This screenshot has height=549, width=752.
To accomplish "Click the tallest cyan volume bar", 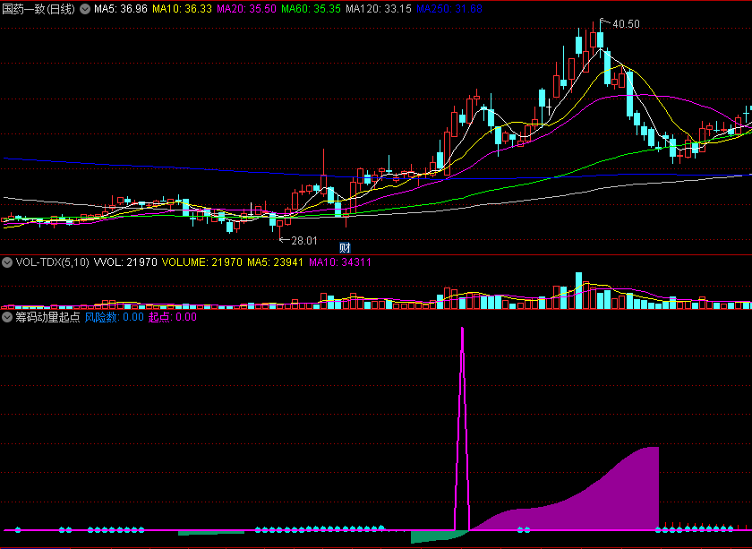I will coord(579,290).
